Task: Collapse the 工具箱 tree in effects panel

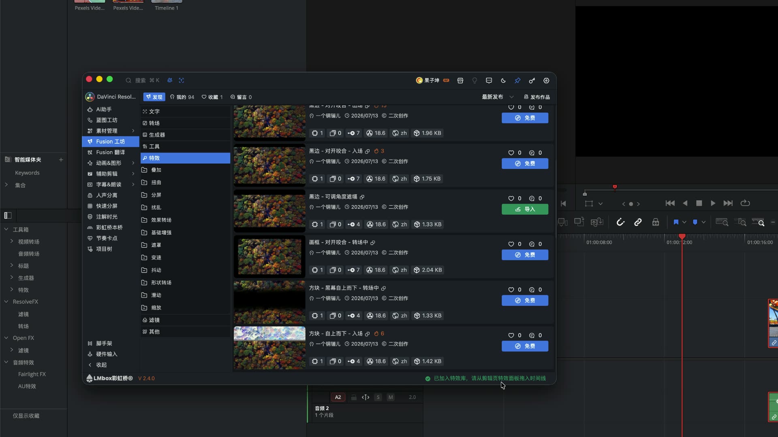Action: (6, 229)
